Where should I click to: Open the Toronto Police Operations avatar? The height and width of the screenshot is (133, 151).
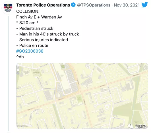coord(8,8)
